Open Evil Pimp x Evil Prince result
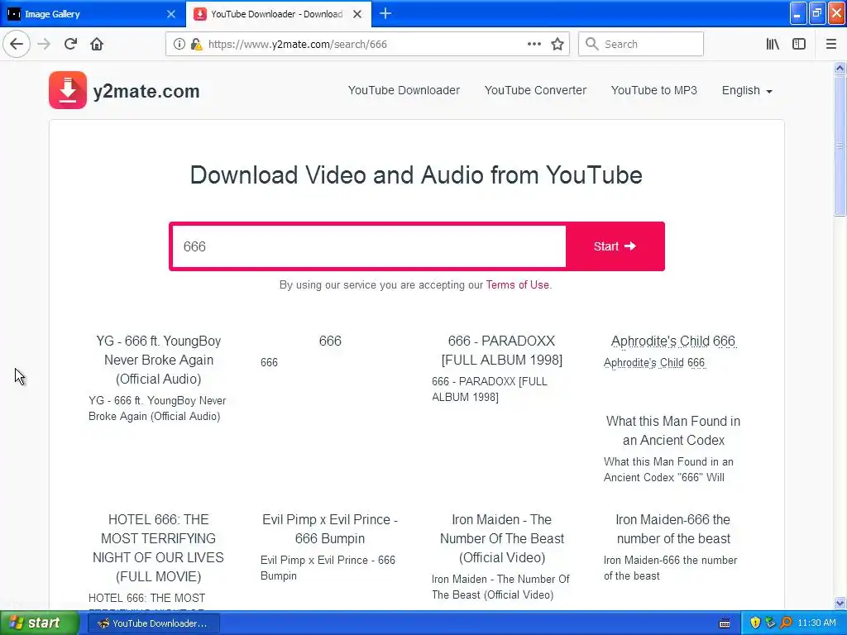This screenshot has width=847, height=635. (330, 528)
